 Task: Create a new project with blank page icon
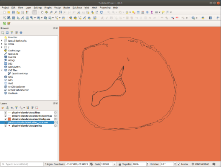[x=4, y=12]
